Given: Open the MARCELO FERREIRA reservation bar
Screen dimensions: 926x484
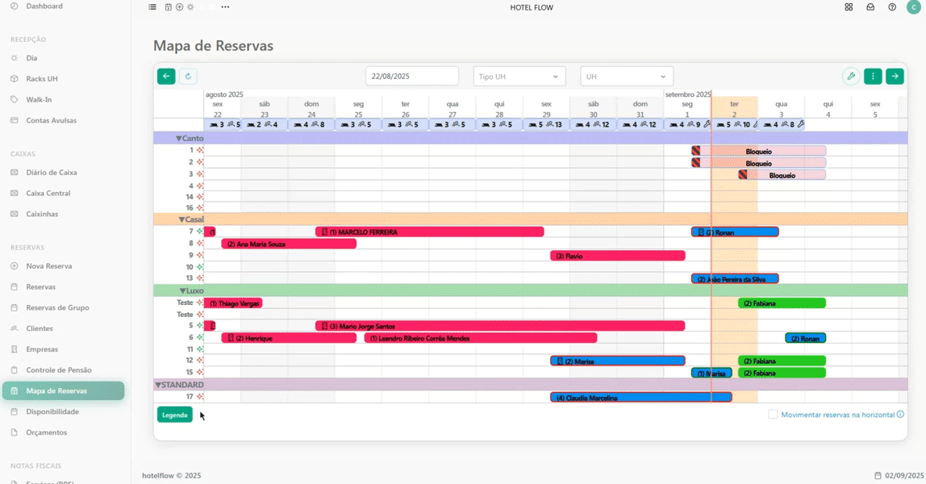Looking at the screenshot, I should (x=429, y=232).
